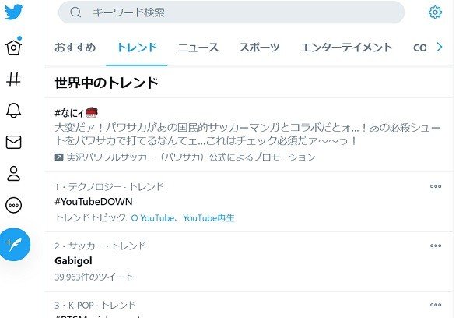The image size is (459, 318).
Task: Open options menu for Gabigol trend
Action: 436,246
